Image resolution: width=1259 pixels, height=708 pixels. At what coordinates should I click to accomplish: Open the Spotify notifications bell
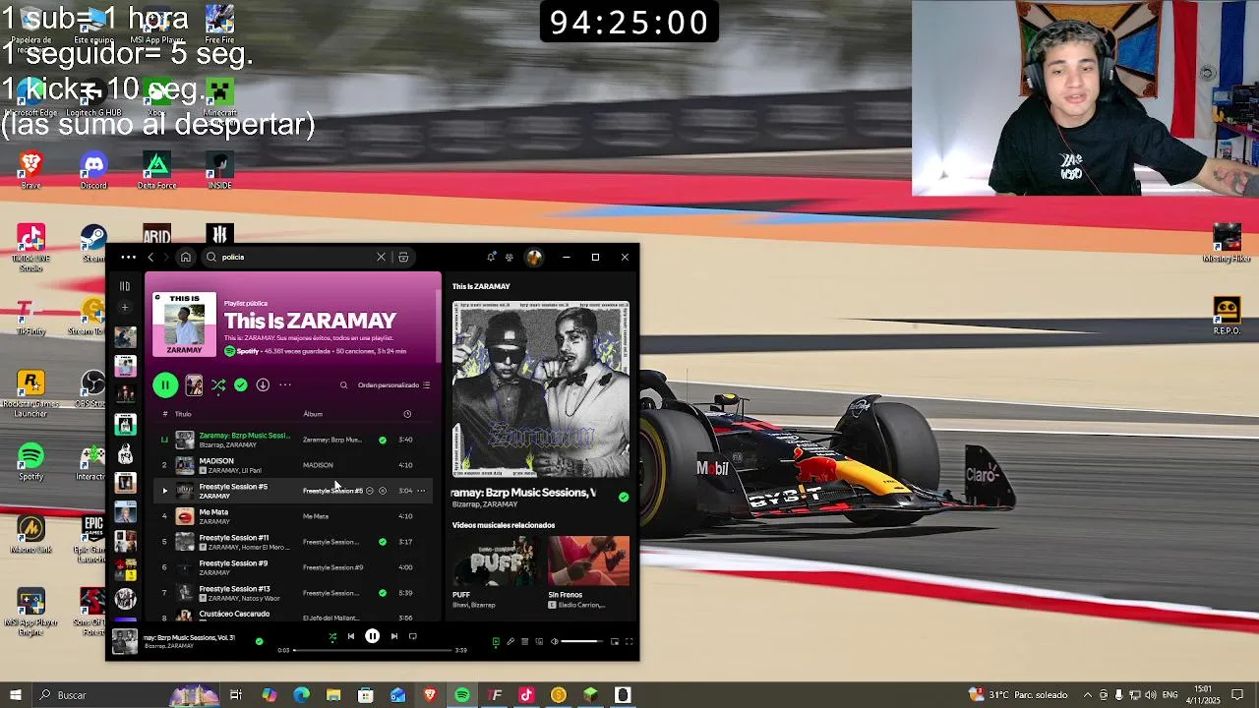[x=491, y=257]
